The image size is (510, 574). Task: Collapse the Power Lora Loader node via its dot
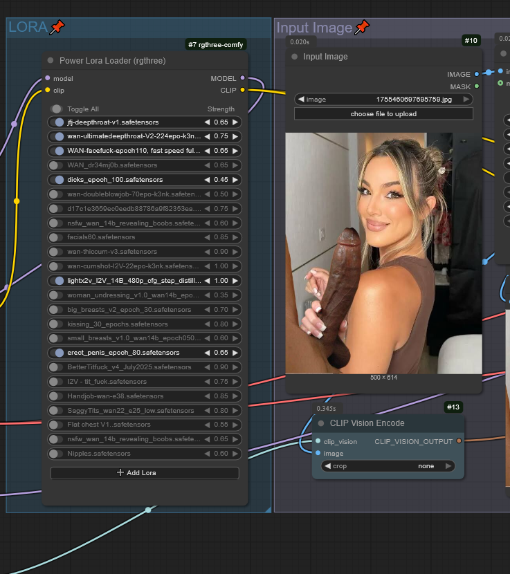tap(51, 61)
